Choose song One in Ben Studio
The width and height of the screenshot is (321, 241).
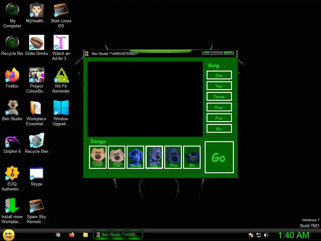[x=219, y=75]
